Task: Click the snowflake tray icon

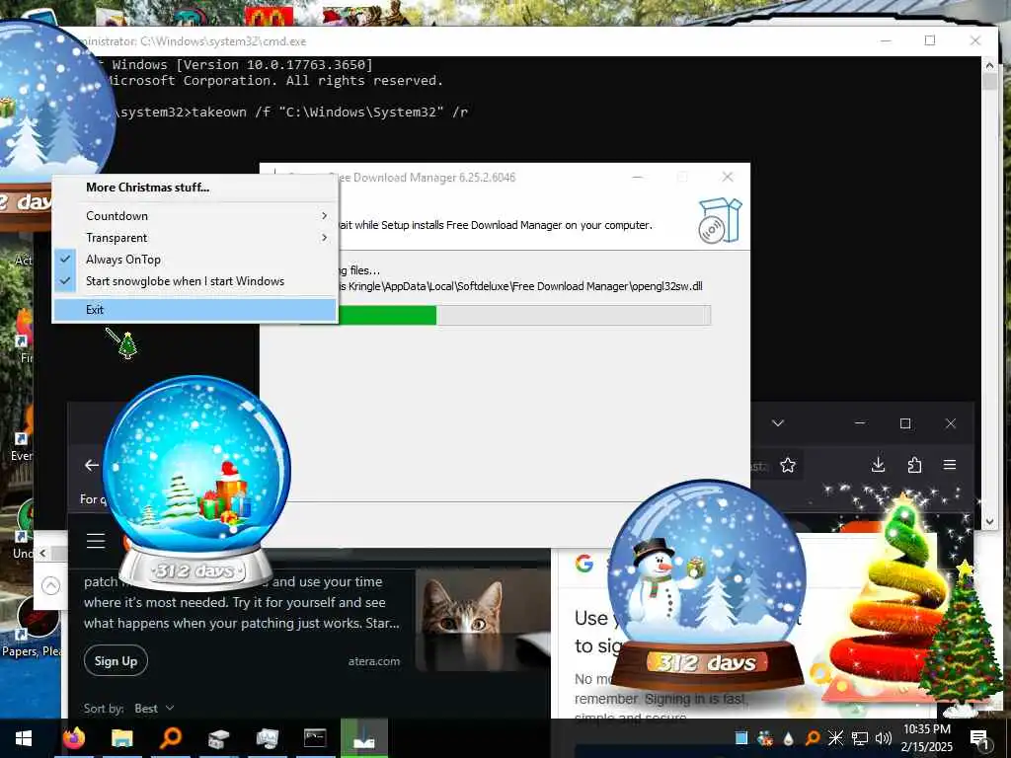Action: coord(835,738)
